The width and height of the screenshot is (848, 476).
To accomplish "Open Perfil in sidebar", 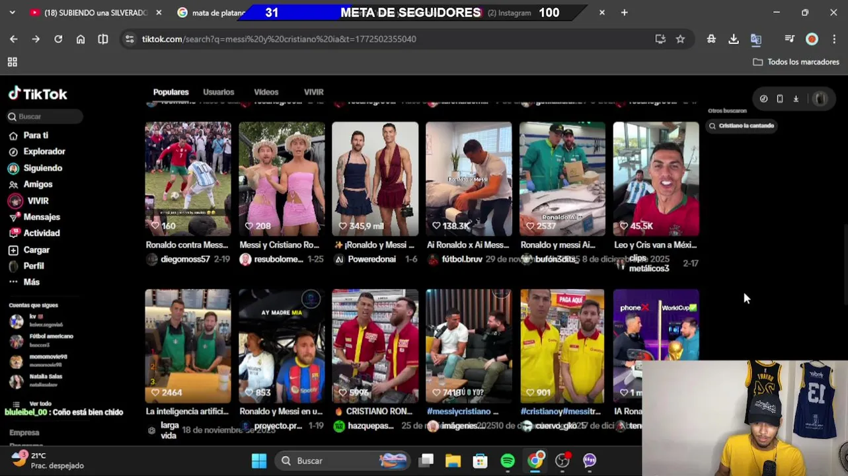I will pyautogui.click(x=33, y=266).
